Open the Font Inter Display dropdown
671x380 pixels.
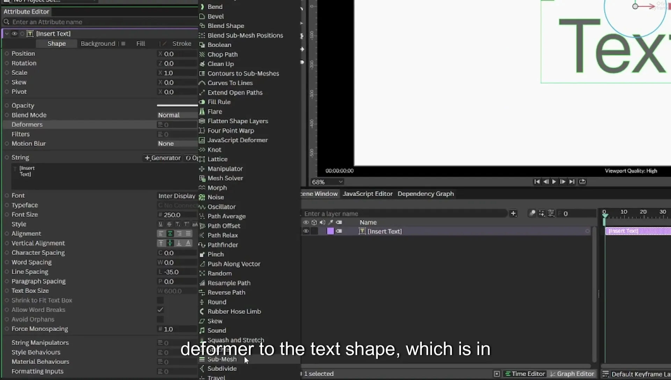[x=177, y=196]
